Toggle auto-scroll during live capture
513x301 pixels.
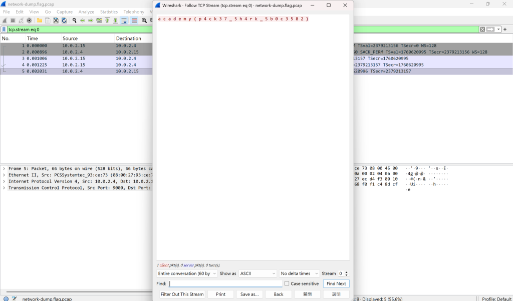click(x=124, y=20)
